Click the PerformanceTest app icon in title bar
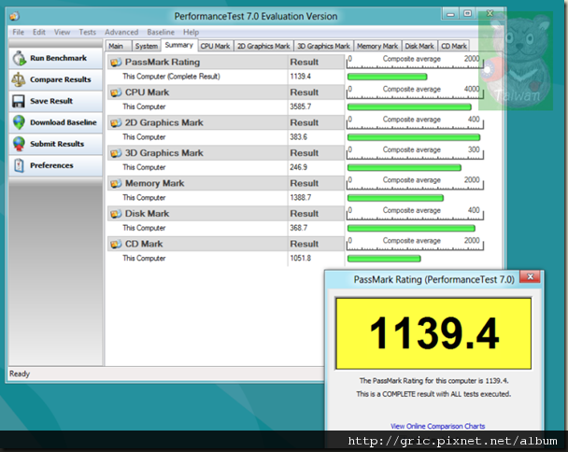The image size is (568, 452). (x=15, y=16)
